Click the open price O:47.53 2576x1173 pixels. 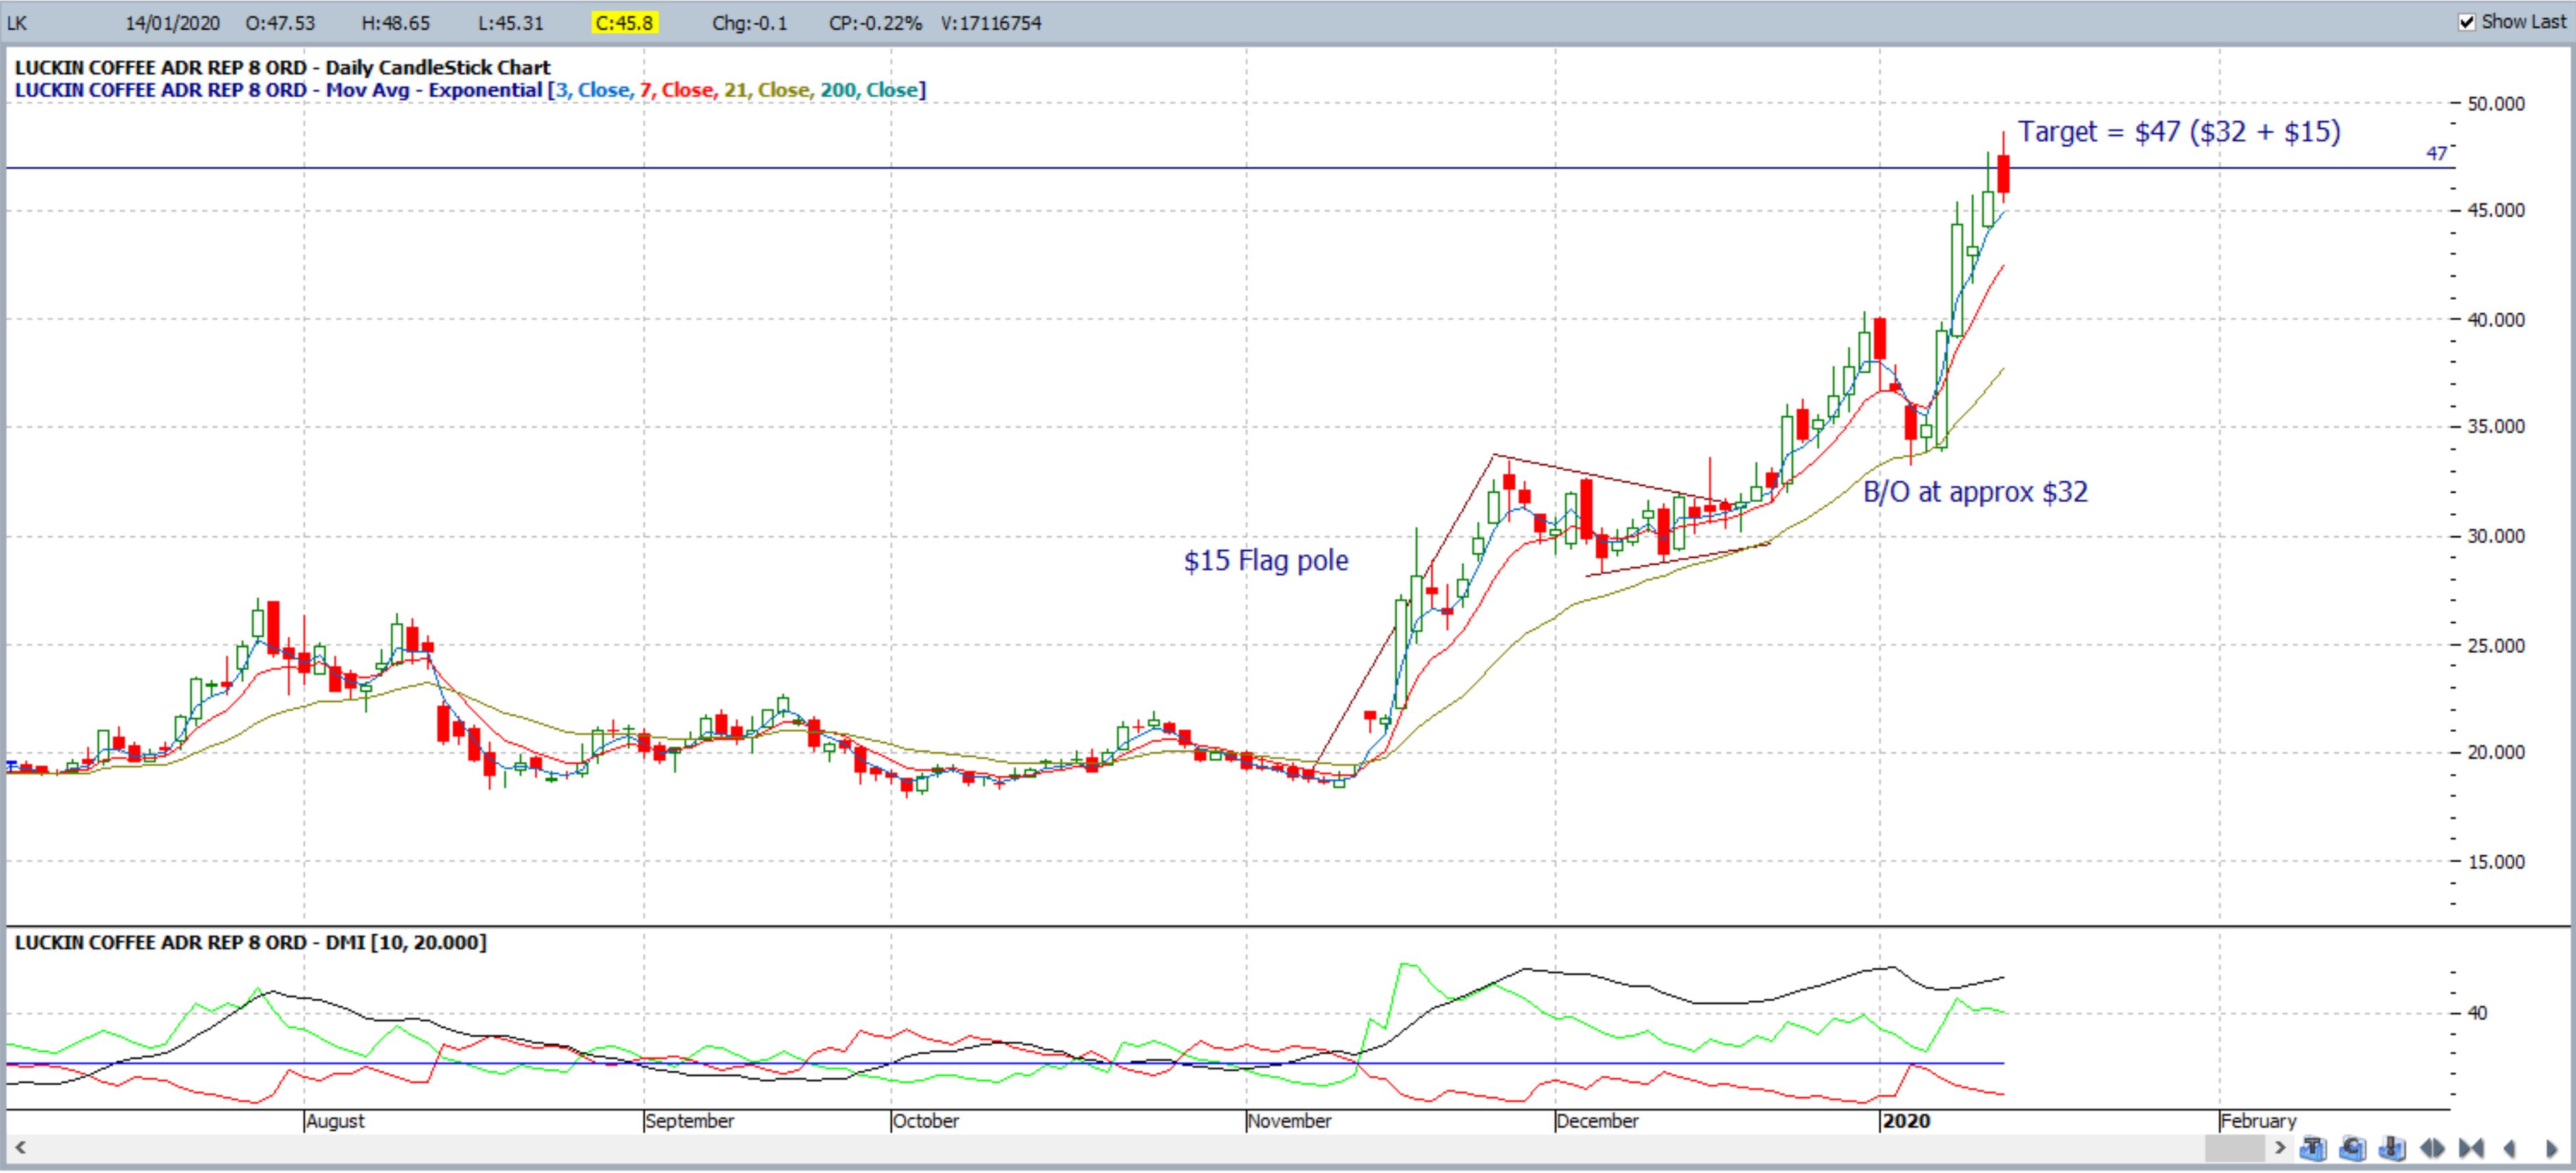280,23
